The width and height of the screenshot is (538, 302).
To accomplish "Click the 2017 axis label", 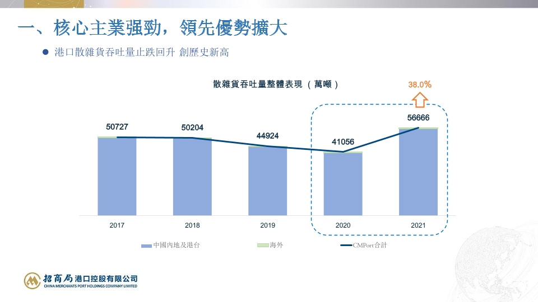I will click(x=117, y=225).
